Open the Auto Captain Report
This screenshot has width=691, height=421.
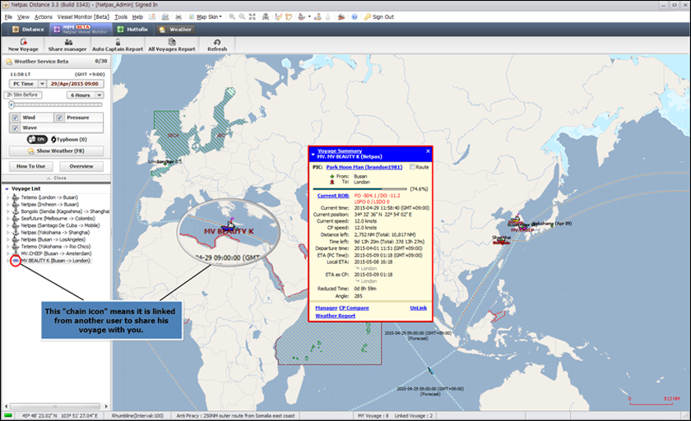pyautogui.click(x=118, y=45)
